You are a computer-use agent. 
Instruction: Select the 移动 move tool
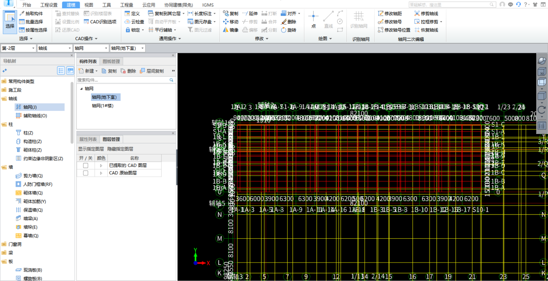tap(231, 22)
